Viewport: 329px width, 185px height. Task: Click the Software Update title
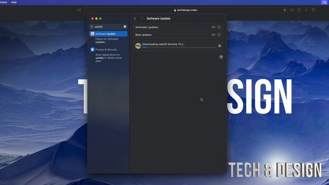(x=158, y=18)
